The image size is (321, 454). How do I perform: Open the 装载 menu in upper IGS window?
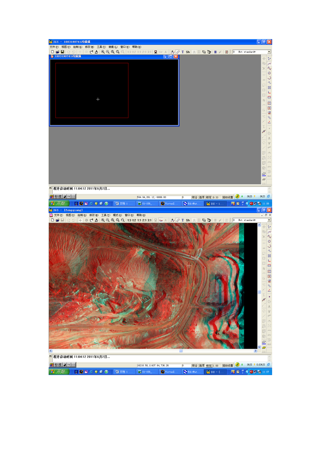113,47
